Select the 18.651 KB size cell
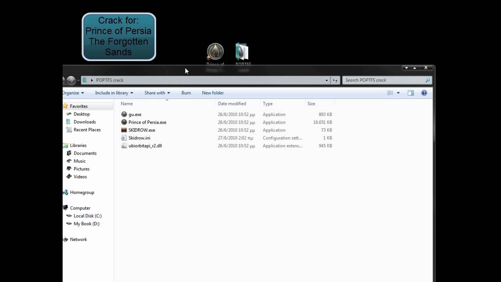The width and height of the screenshot is (501, 282). point(323,122)
